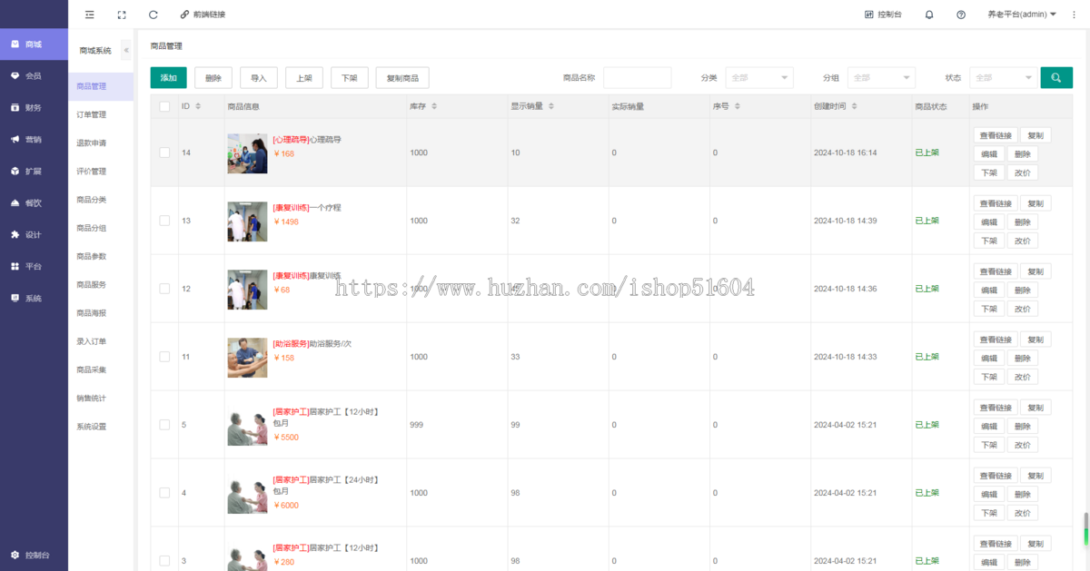The image size is (1090, 571).
Task: Expand the 分类 filter dropdown
Action: click(x=759, y=78)
